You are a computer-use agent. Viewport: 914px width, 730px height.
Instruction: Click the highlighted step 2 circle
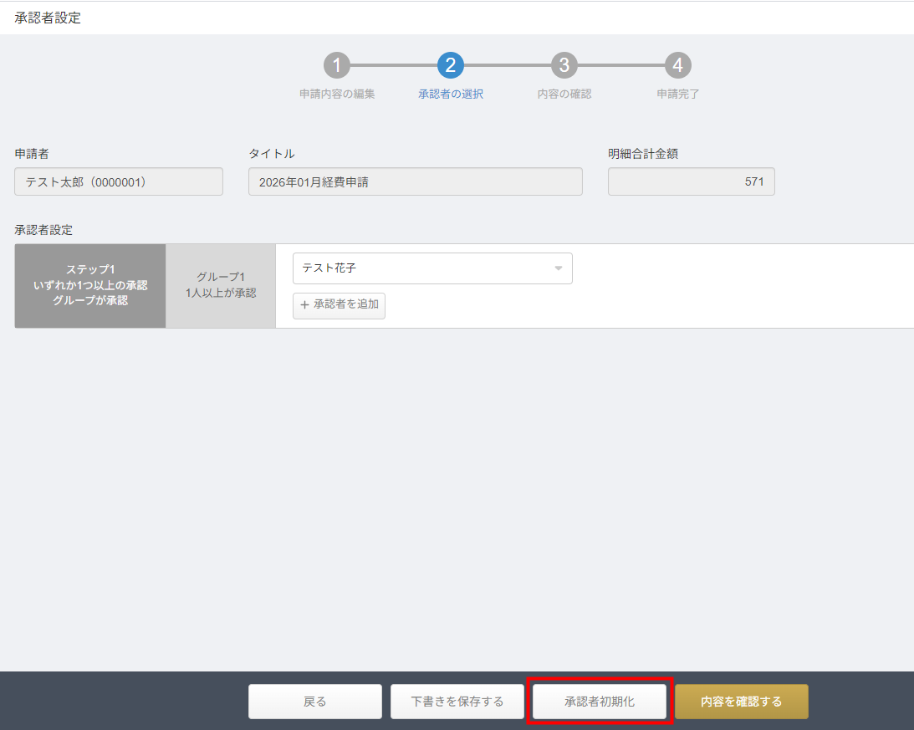[451, 65]
